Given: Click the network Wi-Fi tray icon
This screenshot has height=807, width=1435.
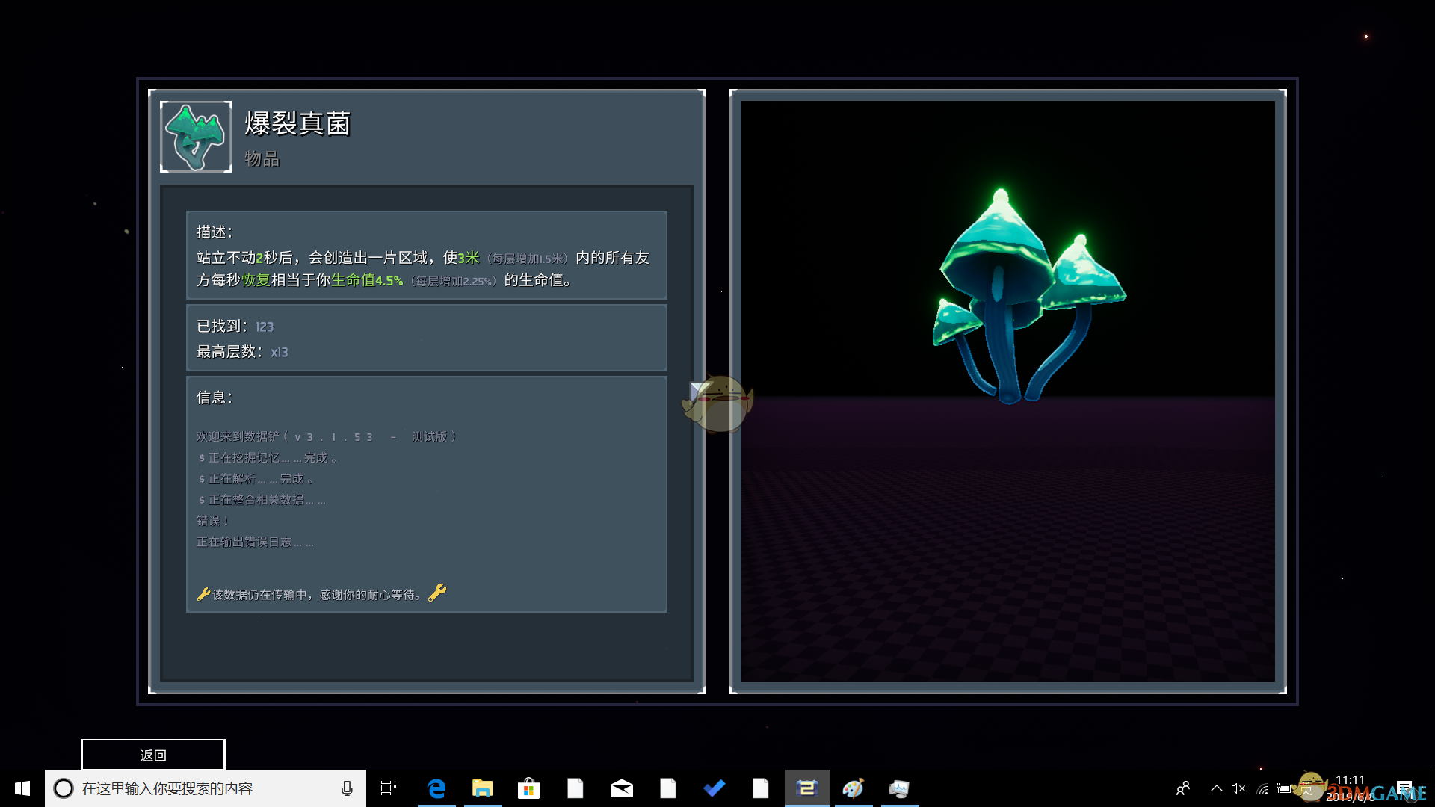Looking at the screenshot, I should (1262, 788).
